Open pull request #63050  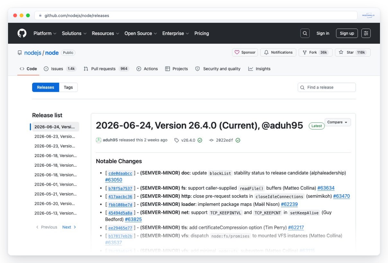pyautogui.click(x=114, y=180)
